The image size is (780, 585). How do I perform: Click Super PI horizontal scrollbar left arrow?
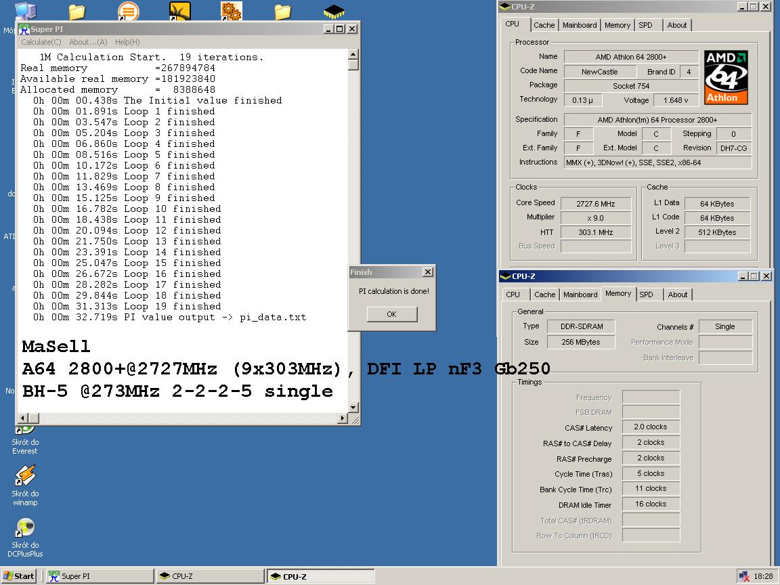click(x=23, y=418)
